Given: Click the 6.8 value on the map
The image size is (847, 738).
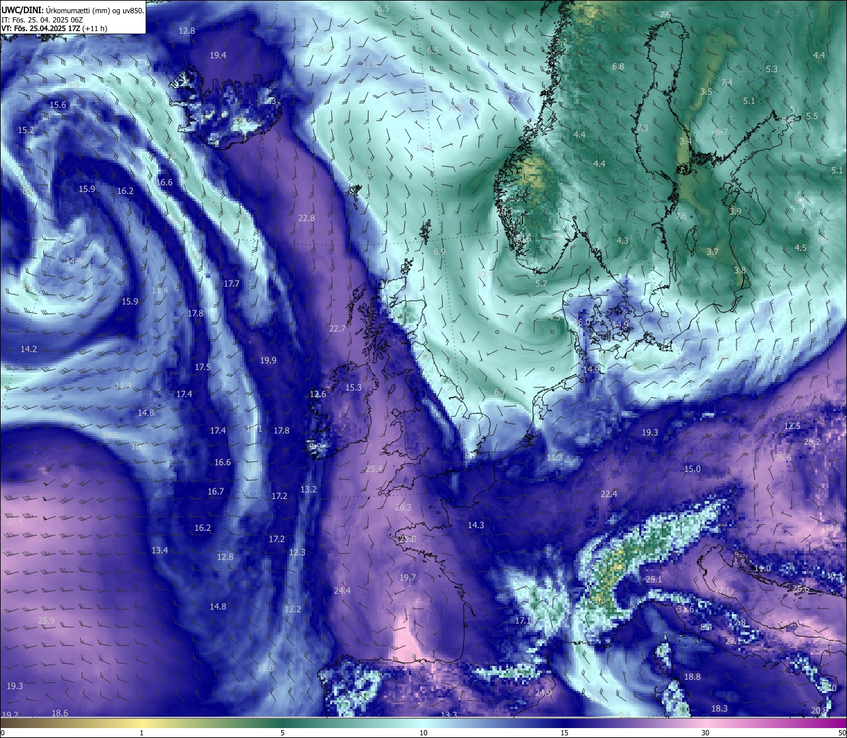Looking at the screenshot, I should click(619, 67).
